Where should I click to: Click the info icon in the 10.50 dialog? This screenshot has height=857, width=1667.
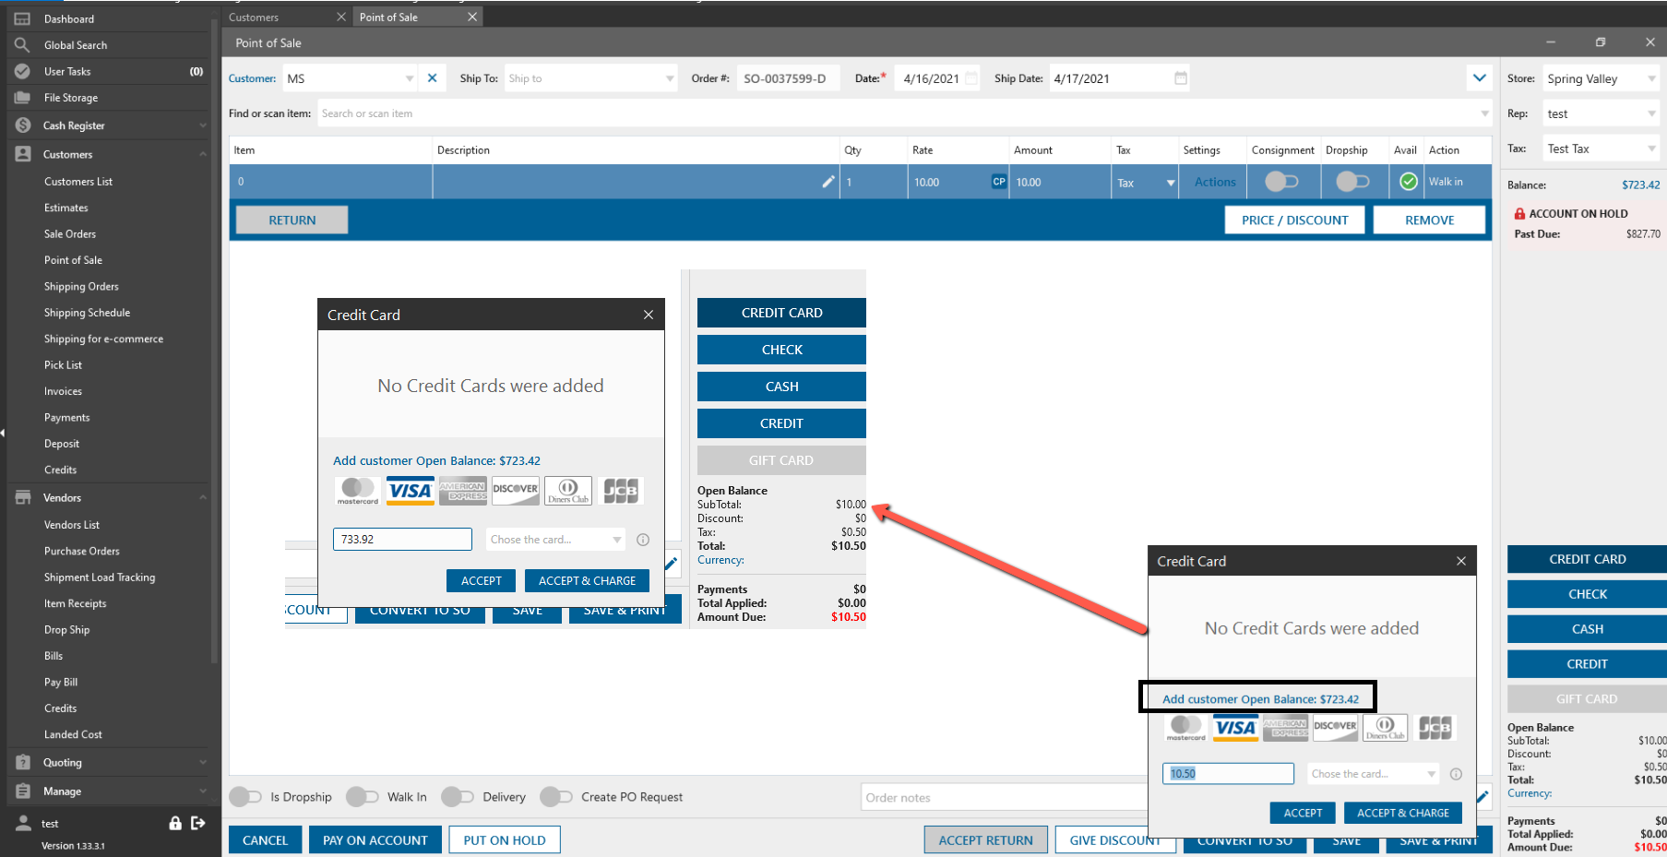point(1456,774)
